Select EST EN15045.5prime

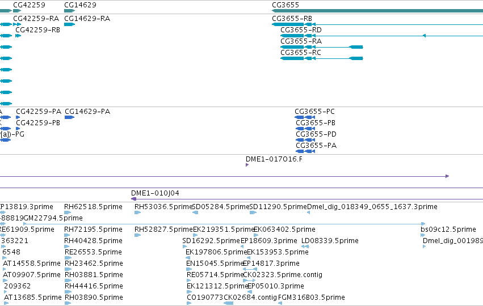[215, 263]
